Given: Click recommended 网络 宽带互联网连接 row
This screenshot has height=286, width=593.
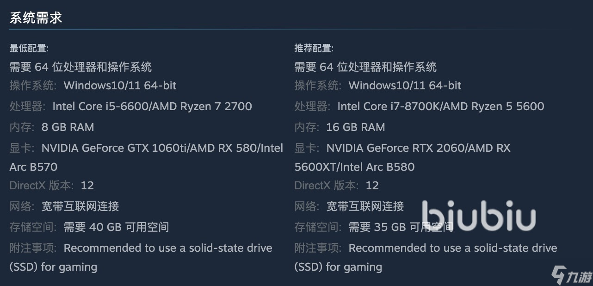Looking at the screenshot, I should (x=349, y=206).
